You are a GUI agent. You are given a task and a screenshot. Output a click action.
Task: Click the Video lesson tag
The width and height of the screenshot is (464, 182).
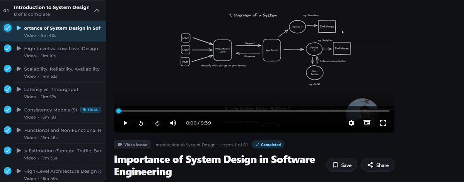click(133, 145)
